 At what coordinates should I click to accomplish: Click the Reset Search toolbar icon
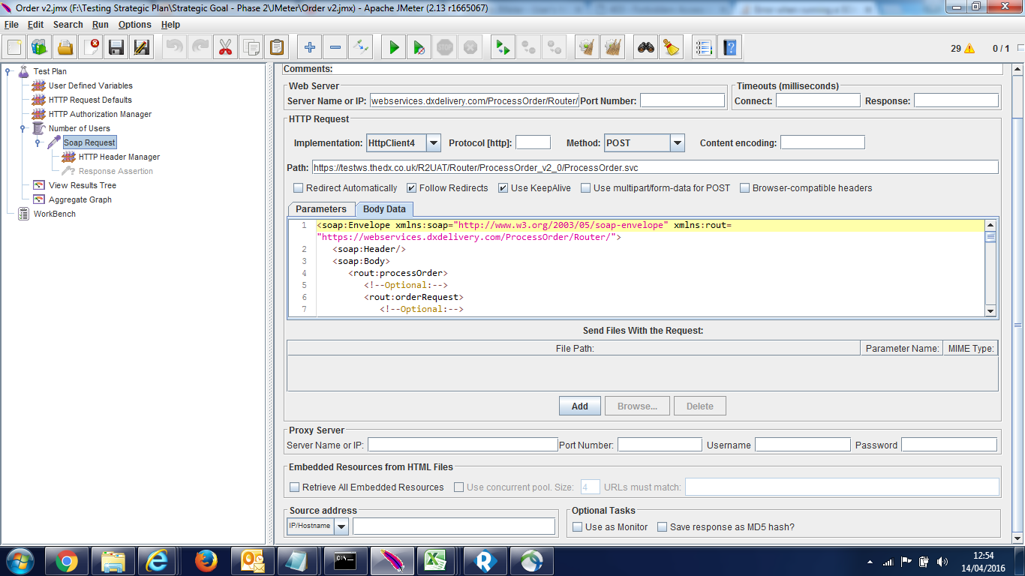point(671,47)
